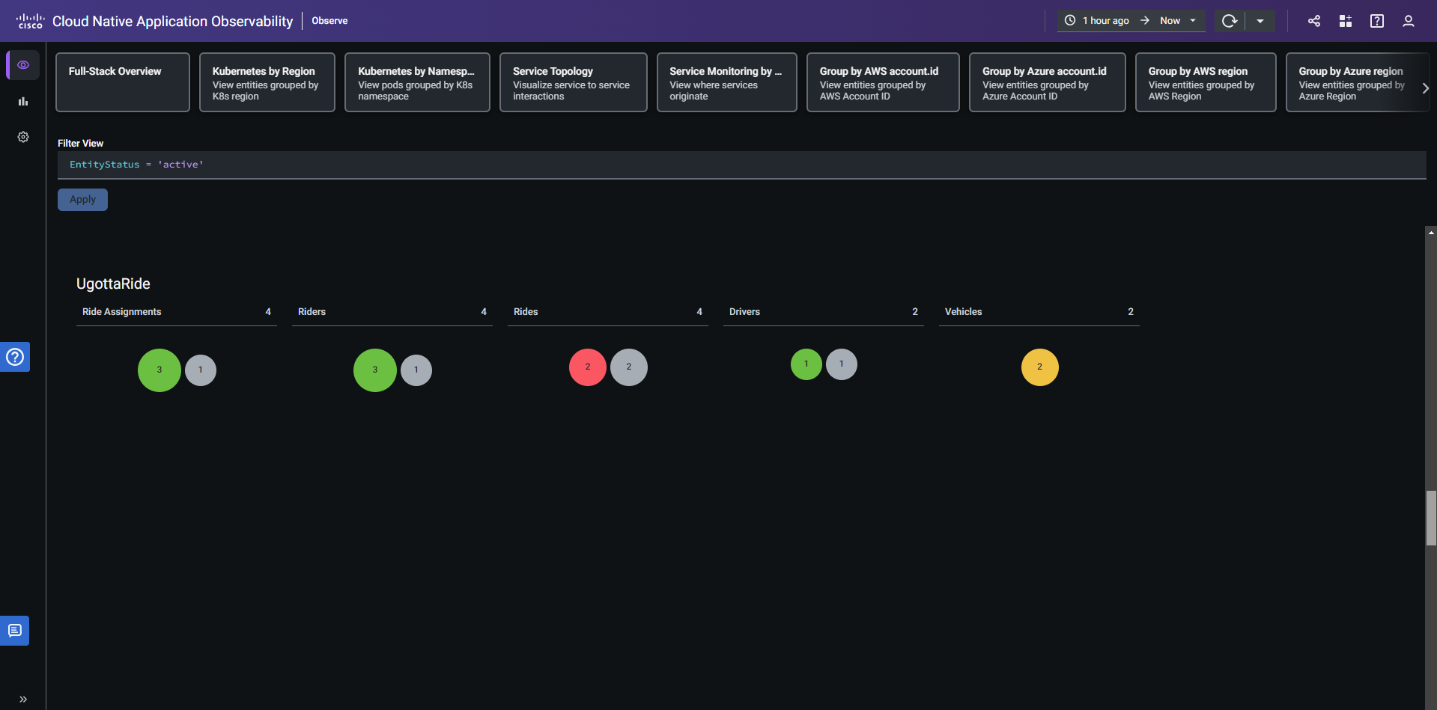Expand the refresh interval dropdown arrow
Viewport: 1437px width, 710px height.
pos(1260,21)
